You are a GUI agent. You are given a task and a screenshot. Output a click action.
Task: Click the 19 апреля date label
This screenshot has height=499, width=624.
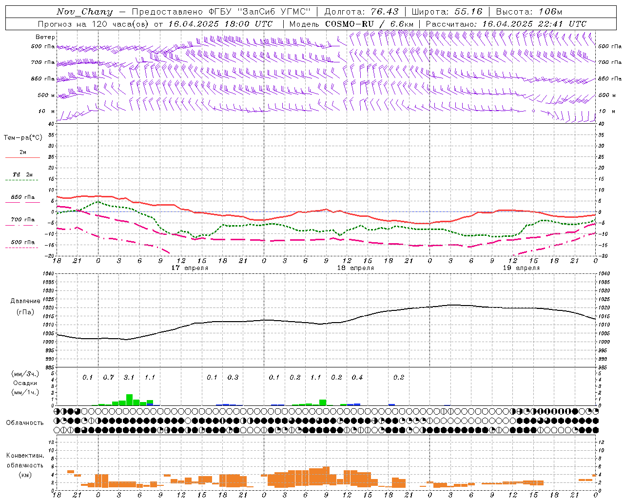pyautogui.click(x=521, y=268)
